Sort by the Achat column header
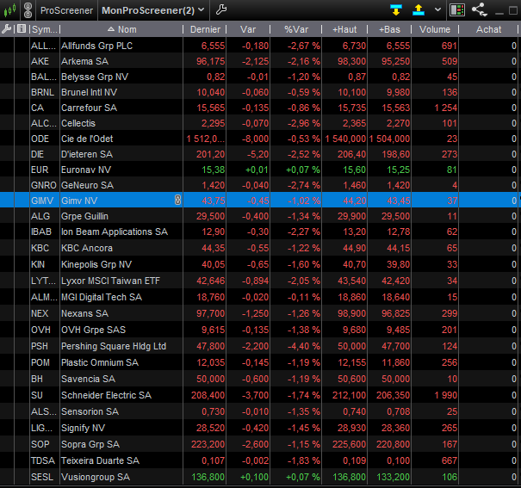Image resolution: width=521 pixels, height=488 pixels. (x=488, y=29)
